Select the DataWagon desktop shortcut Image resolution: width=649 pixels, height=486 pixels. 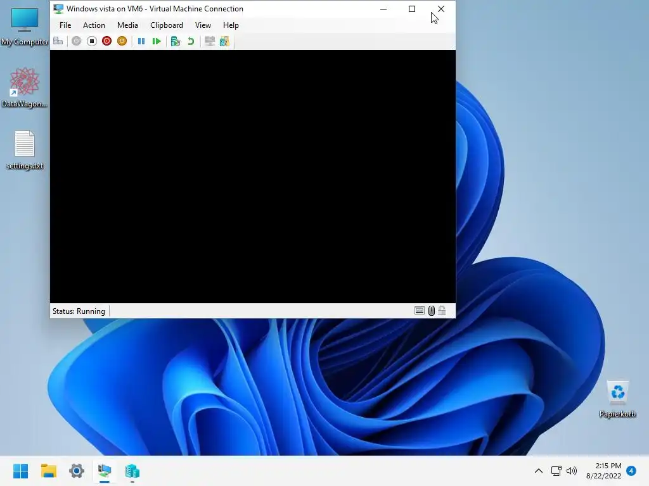[25, 87]
